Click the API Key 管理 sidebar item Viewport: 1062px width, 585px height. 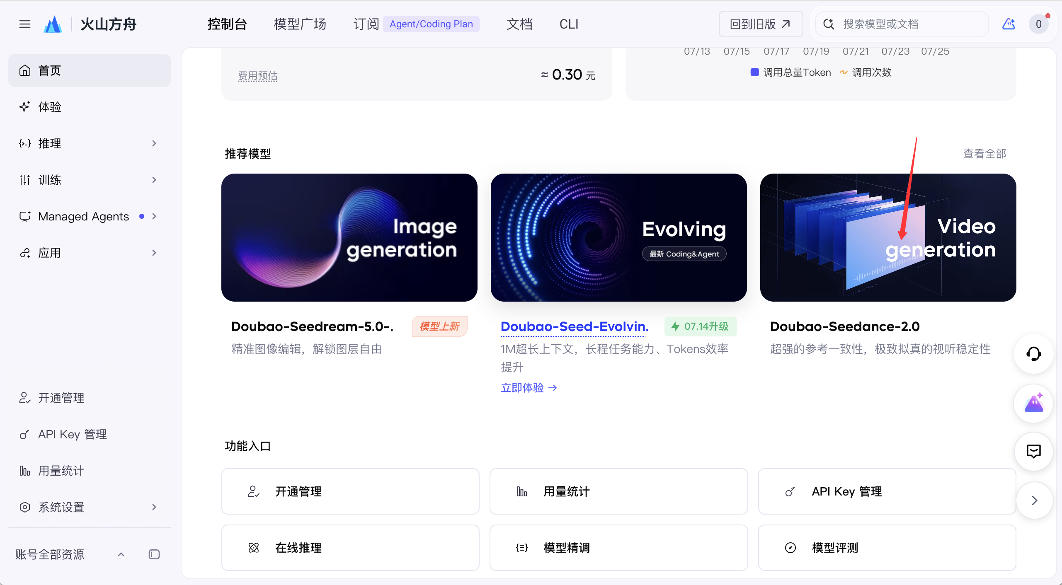[x=90, y=434]
